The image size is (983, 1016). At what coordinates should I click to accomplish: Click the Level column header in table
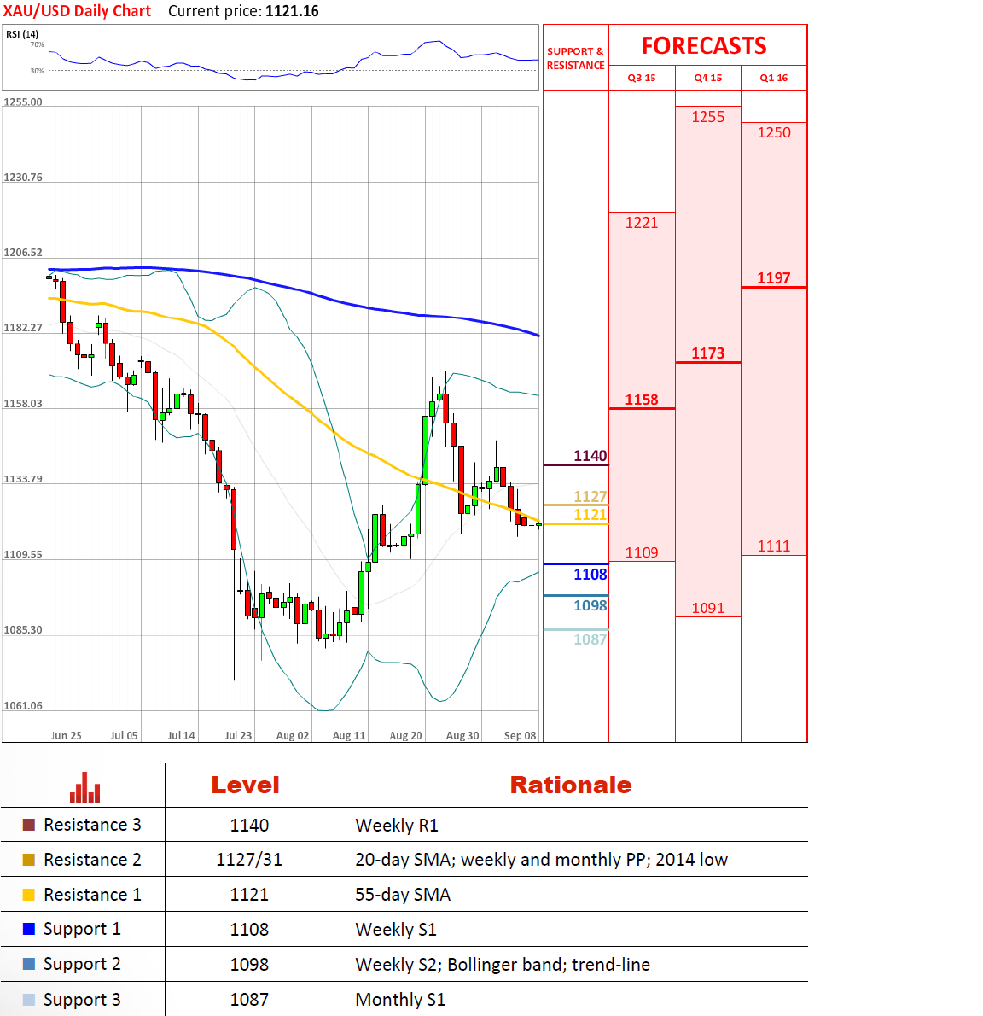246,785
